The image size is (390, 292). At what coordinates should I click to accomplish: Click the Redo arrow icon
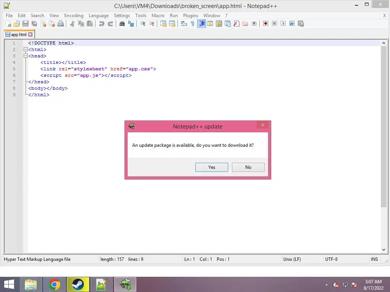click(110, 24)
